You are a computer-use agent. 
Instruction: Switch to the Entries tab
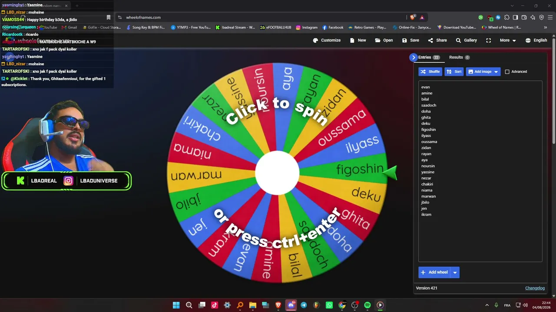pyautogui.click(x=429, y=57)
